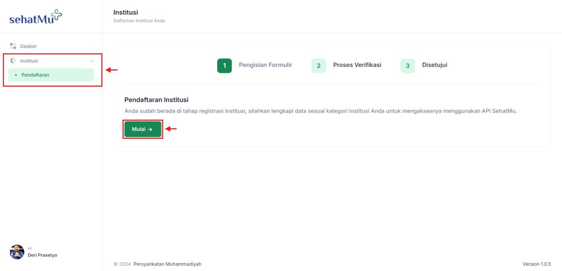Collapse the Institusi menu chevron

(x=92, y=61)
